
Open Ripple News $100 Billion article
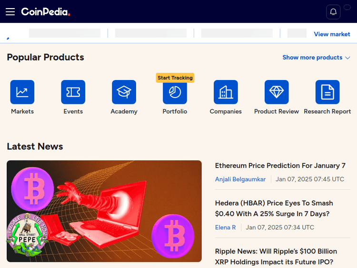(276, 257)
